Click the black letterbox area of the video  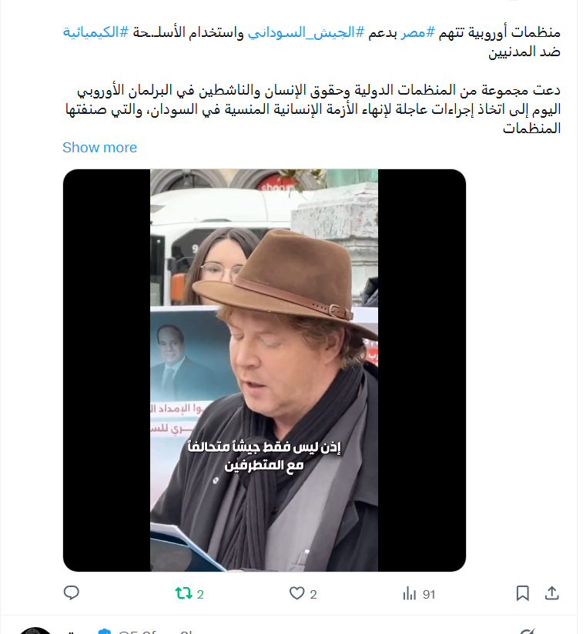(x=107, y=370)
